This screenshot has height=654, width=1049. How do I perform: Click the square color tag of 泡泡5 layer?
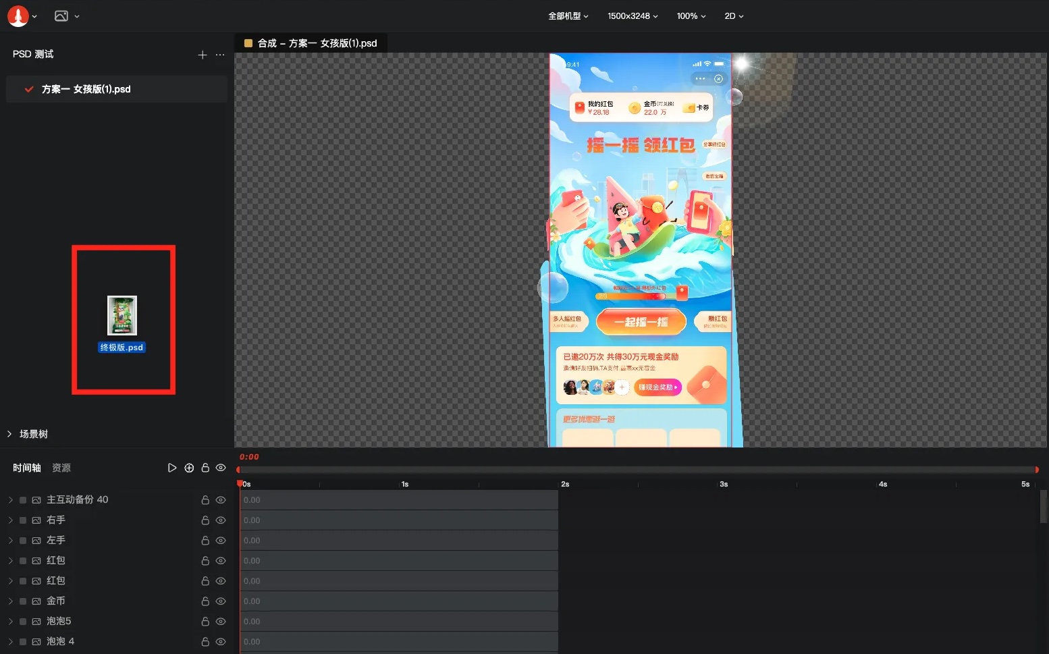(x=23, y=622)
